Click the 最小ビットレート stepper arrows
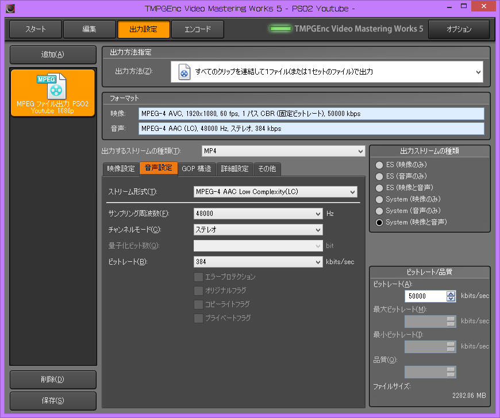The image size is (500, 418). (x=451, y=347)
